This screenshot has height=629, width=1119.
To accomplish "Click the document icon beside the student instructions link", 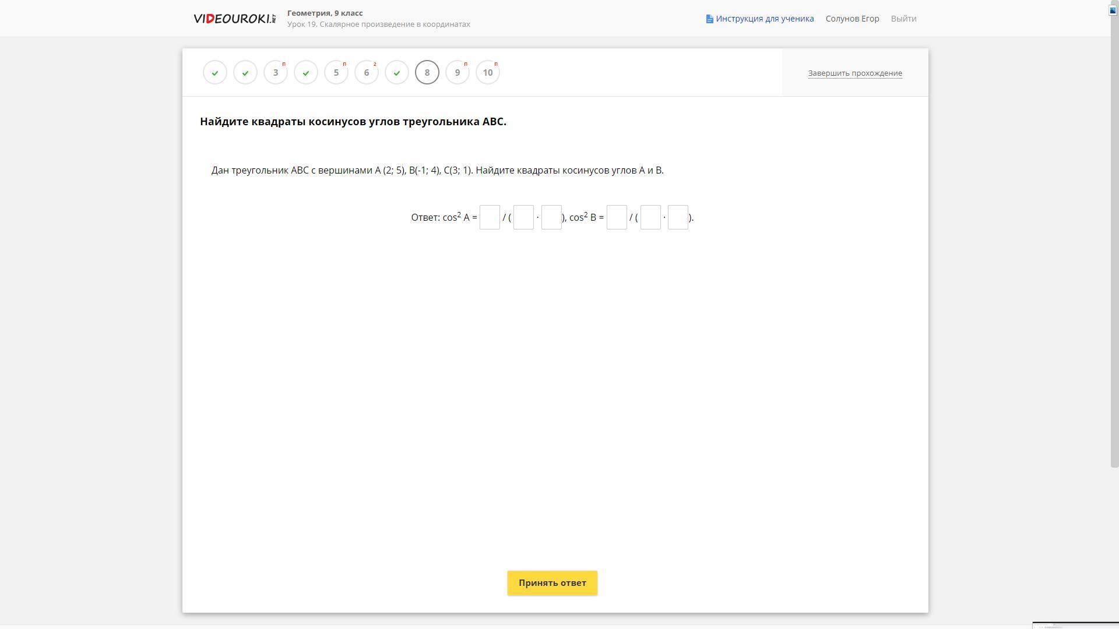I will coord(709,19).
